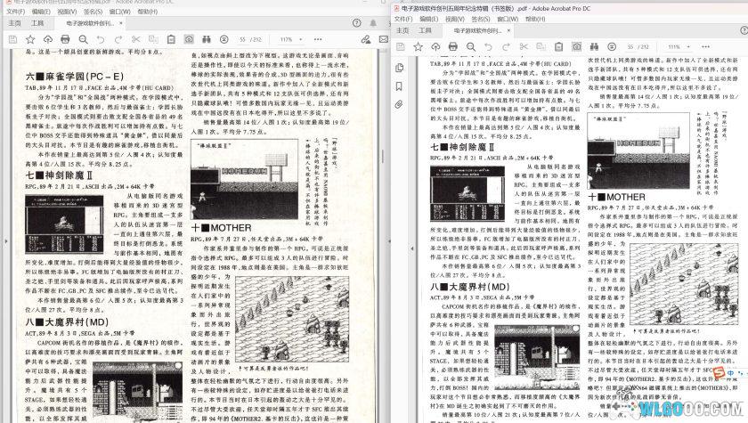Image resolution: width=748 pixels, height=423 pixels.
Task: Click Save icon in right Acrobat window
Action: tap(401, 46)
